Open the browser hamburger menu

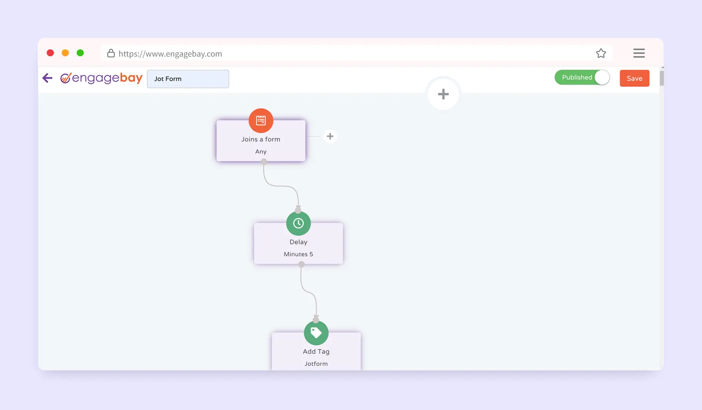click(x=639, y=53)
